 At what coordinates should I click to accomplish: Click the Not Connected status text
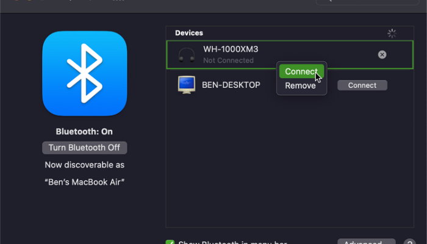[228, 61]
